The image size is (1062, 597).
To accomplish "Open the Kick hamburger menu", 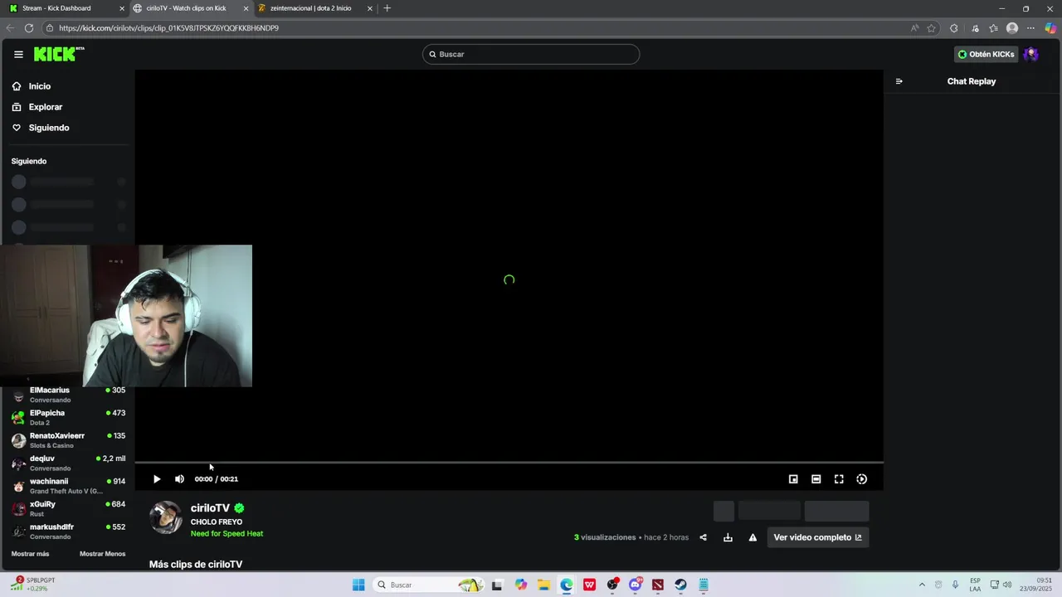I will pyautogui.click(x=18, y=54).
